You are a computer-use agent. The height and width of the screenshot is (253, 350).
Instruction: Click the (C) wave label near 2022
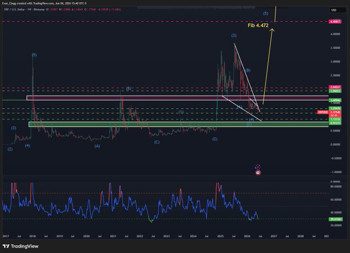pos(156,142)
